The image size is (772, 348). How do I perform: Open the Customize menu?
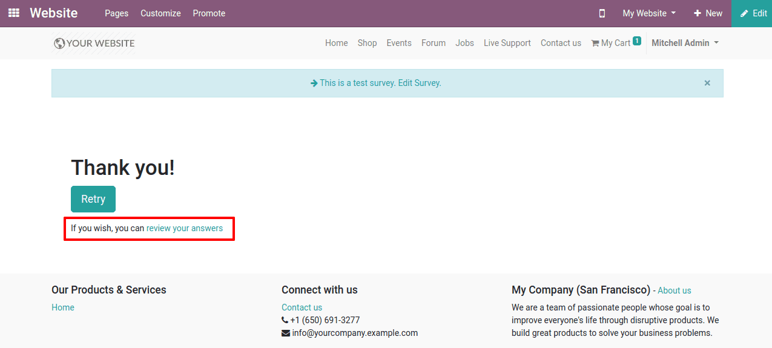click(x=160, y=13)
